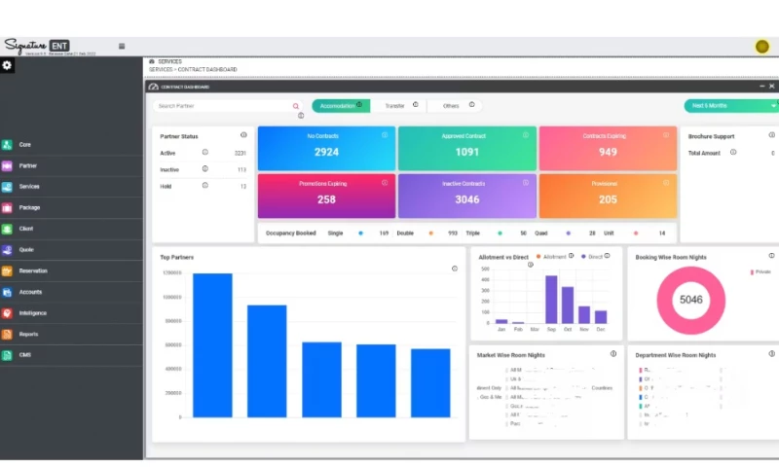Click the Reservation sidebar icon
This screenshot has width=779, height=467.
point(7,271)
